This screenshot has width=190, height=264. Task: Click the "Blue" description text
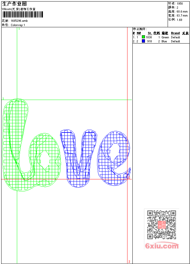tap(164, 41)
